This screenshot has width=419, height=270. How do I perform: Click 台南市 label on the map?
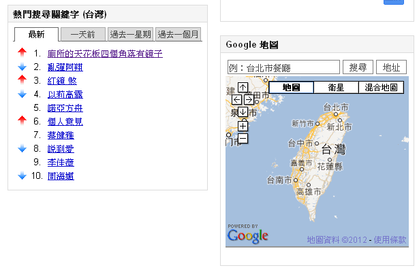coord(279,180)
